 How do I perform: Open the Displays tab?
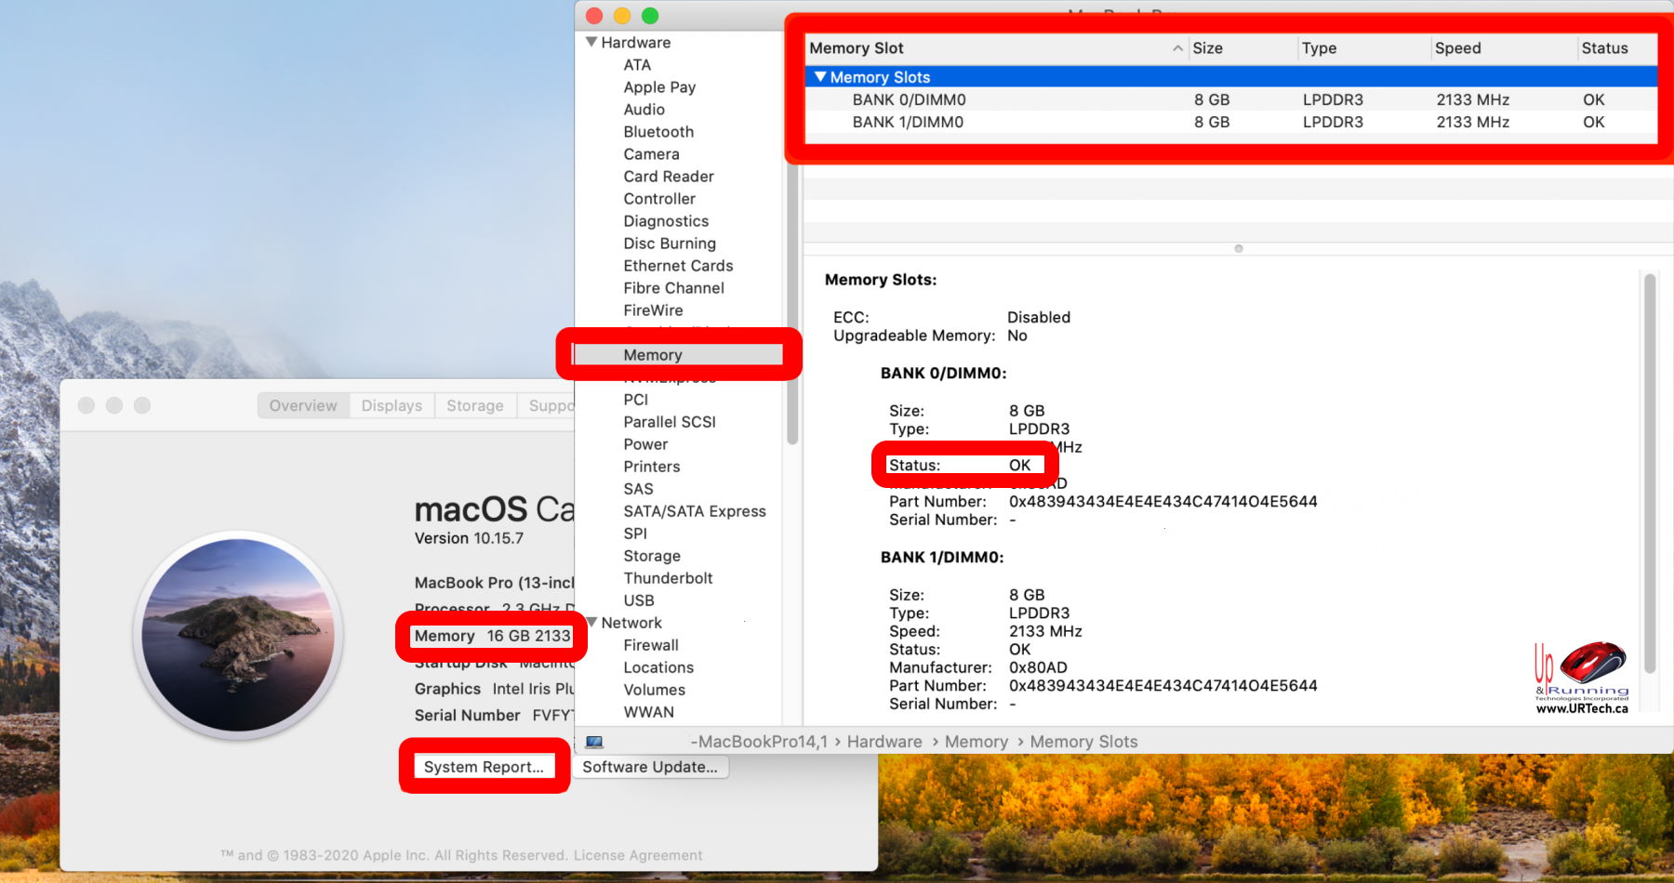pos(392,405)
